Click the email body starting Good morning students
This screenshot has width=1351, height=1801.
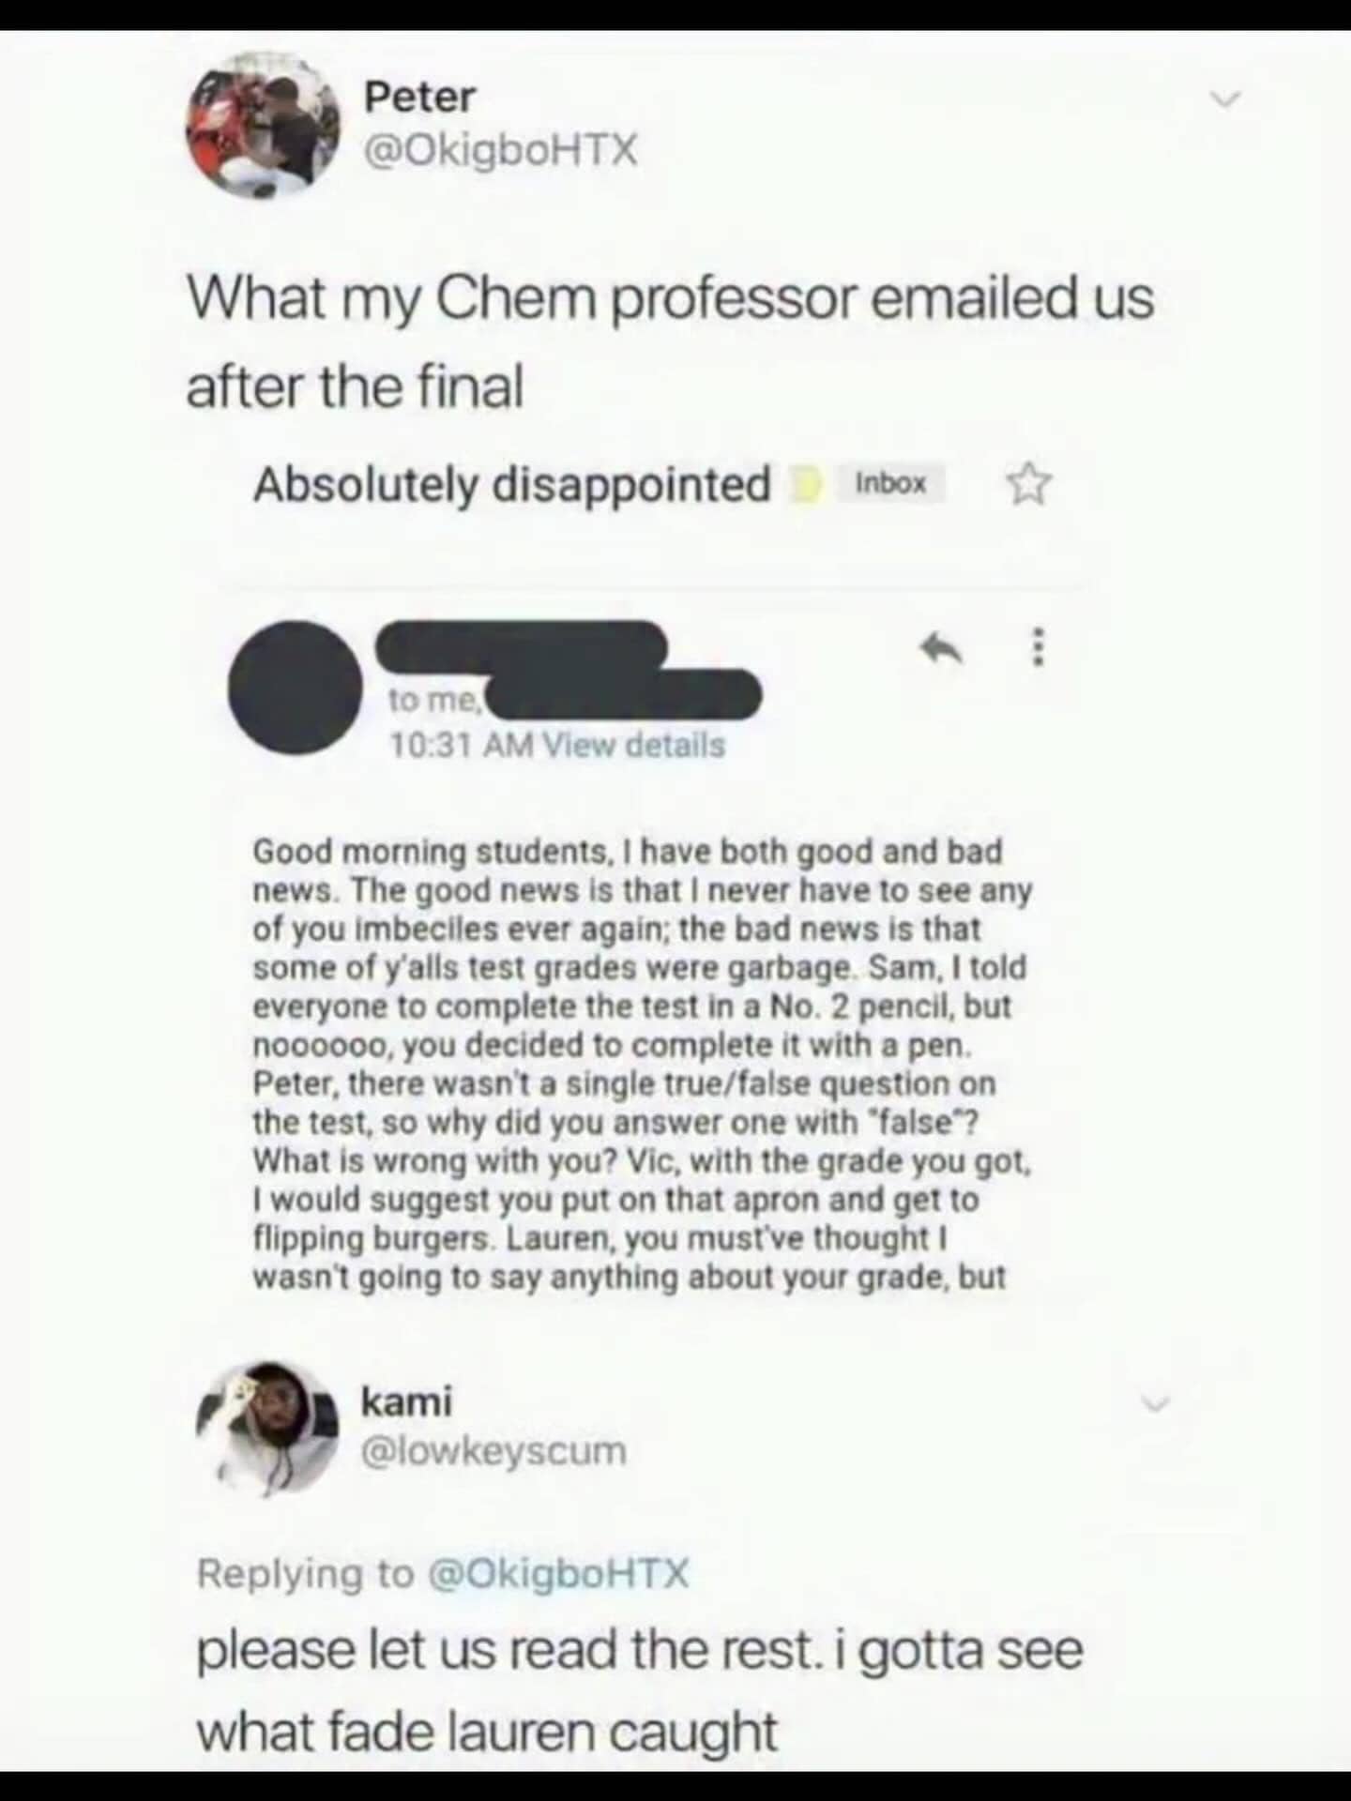[642, 1064]
